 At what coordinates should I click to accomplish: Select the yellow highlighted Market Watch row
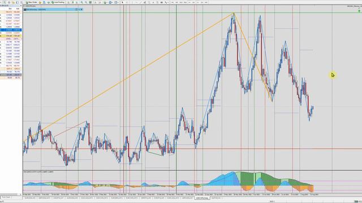tap(11, 36)
